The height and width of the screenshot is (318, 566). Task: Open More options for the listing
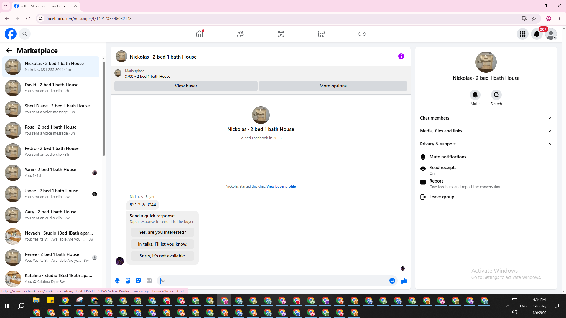[333, 86]
